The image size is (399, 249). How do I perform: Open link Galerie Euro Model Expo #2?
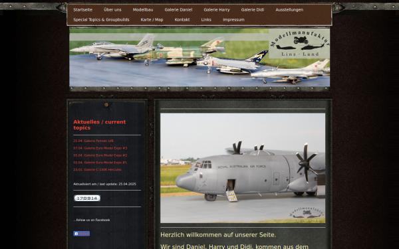coord(100,155)
